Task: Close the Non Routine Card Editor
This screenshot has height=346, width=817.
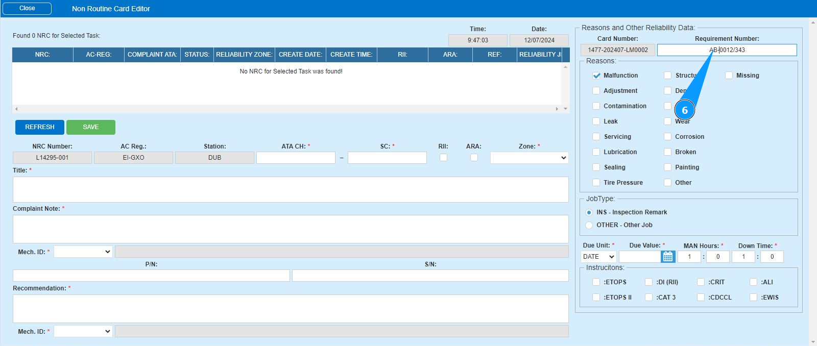Action: tap(27, 8)
